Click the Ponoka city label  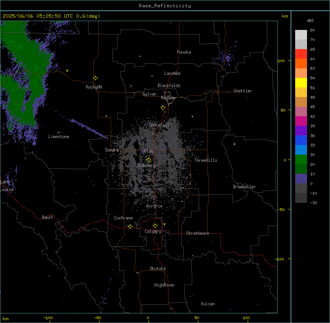point(184,52)
